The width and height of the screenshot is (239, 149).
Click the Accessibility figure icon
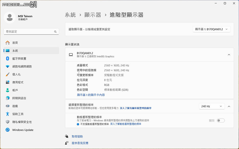(7, 114)
